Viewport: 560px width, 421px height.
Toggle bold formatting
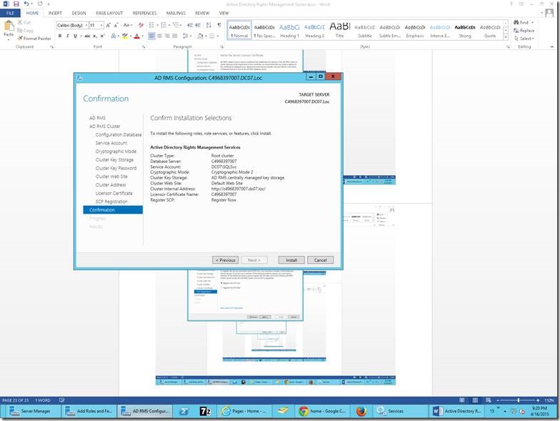click(x=60, y=36)
